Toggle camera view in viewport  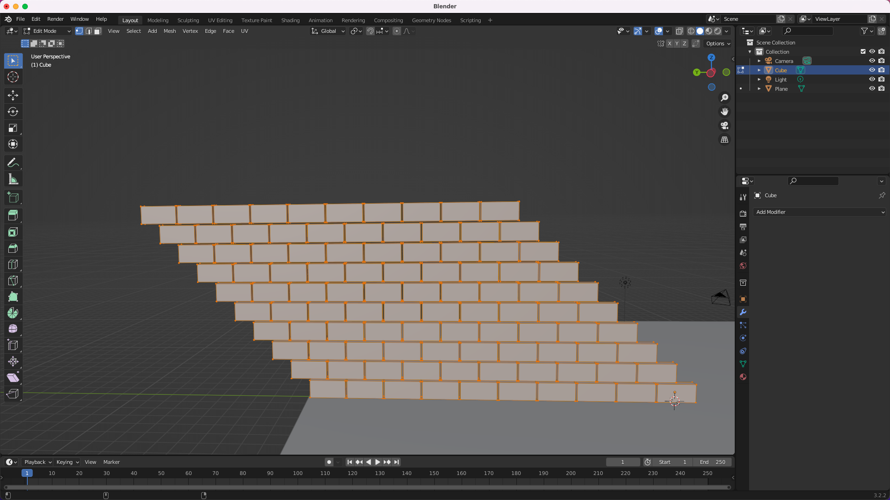(x=725, y=125)
